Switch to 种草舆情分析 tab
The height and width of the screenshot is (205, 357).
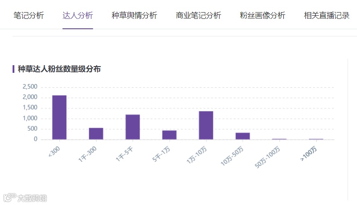point(134,15)
